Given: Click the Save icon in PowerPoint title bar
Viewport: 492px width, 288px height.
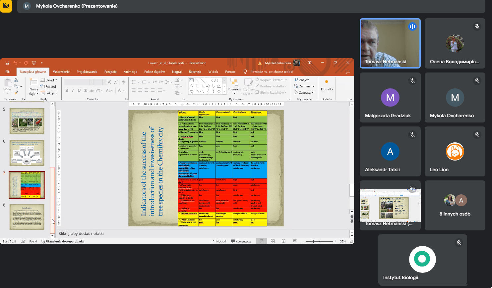Looking at the screenshot, I should [7, 63].
